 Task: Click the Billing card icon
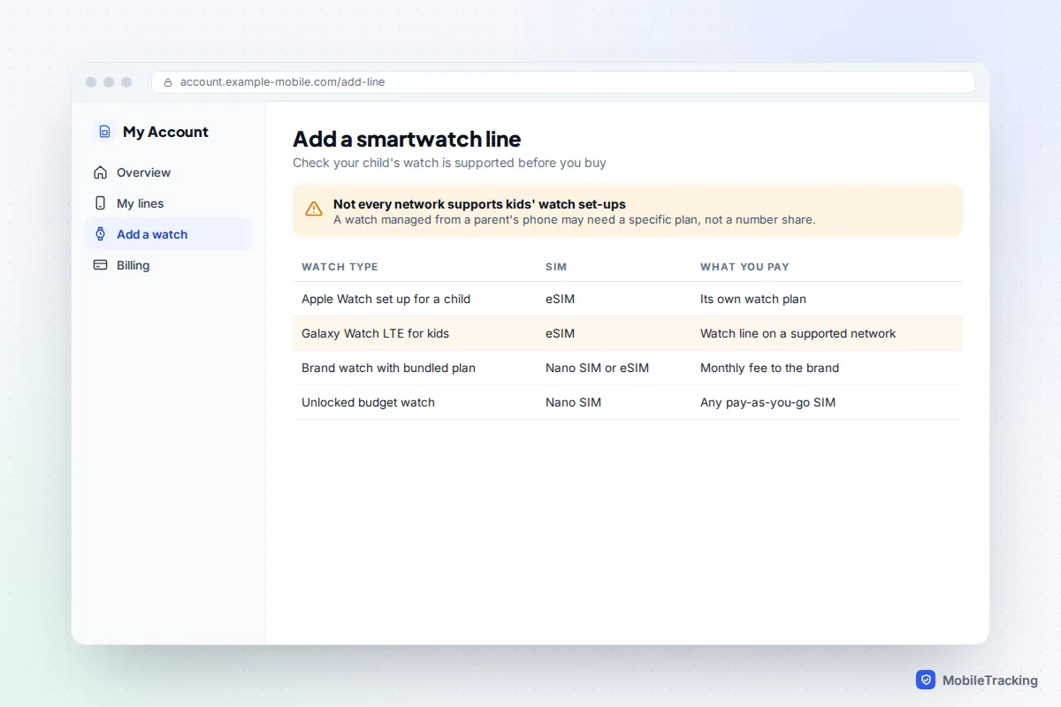point(100,265)
